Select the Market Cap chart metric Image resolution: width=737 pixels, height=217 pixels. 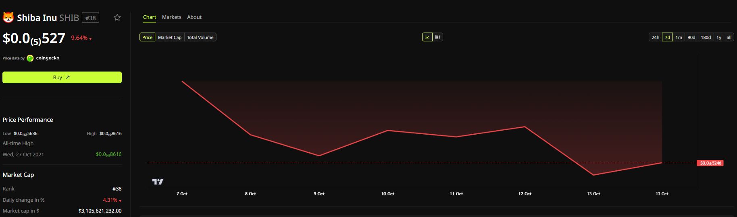pos(170,37)
